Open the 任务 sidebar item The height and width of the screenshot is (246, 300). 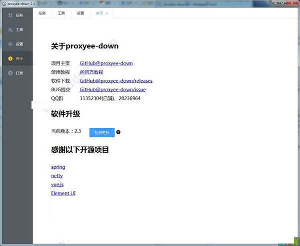coord(17,15)
